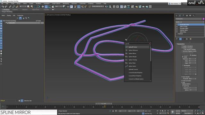Toggle the Quad Cap checkbox
205x115 pixels.
pyautogui.click(x=183, y=86)
